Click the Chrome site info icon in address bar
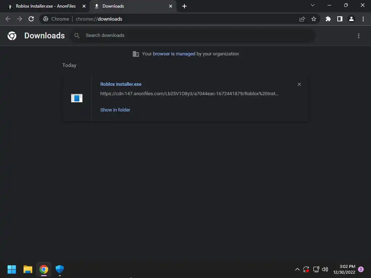Image resolution: width=371 pixels, height=278 pixels. (x=46, y=19)
